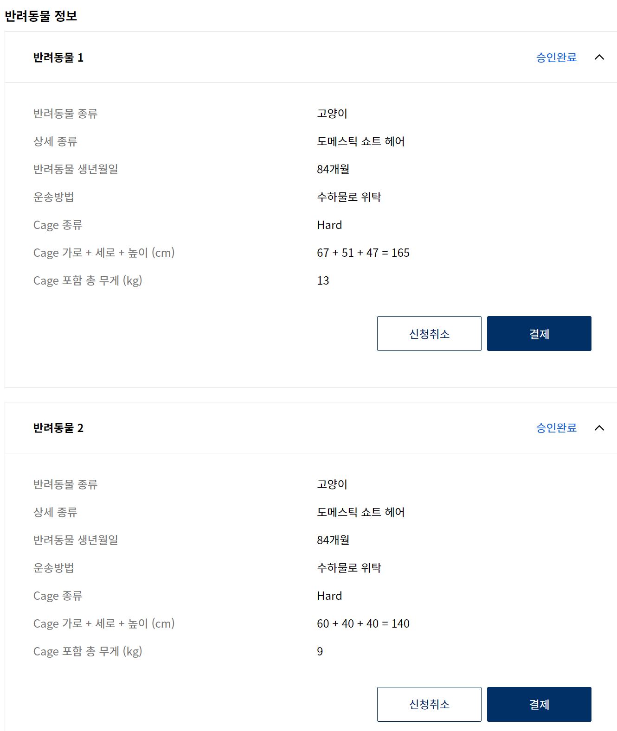
Task: Click 고양이 pet type under 반려동물 1
Action: 332,114
